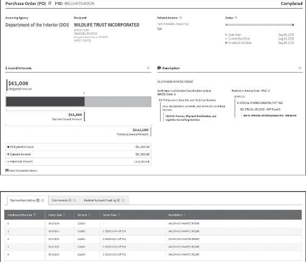Click the Start Date legend entry
306x262 pixels.
[x=233, y=35]
